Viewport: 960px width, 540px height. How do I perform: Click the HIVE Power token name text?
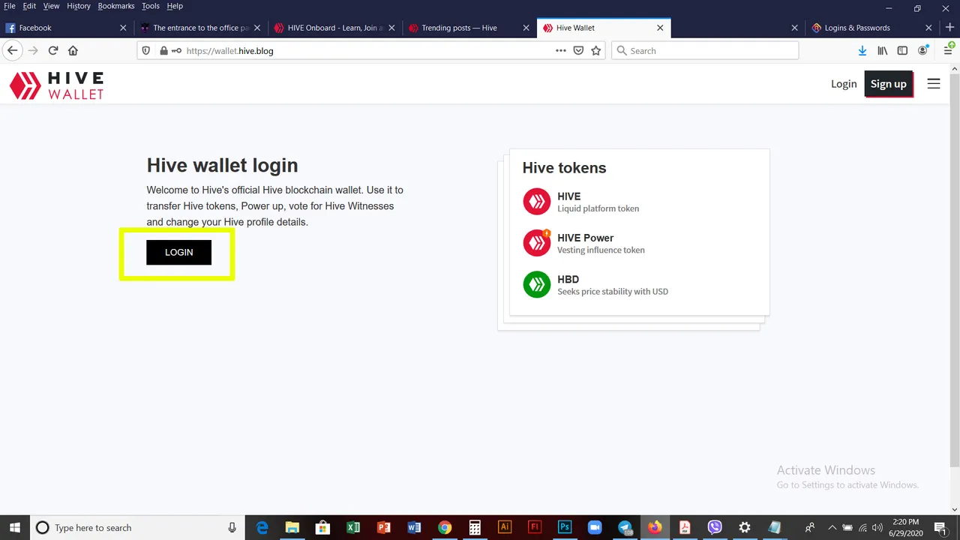(586, 238)
